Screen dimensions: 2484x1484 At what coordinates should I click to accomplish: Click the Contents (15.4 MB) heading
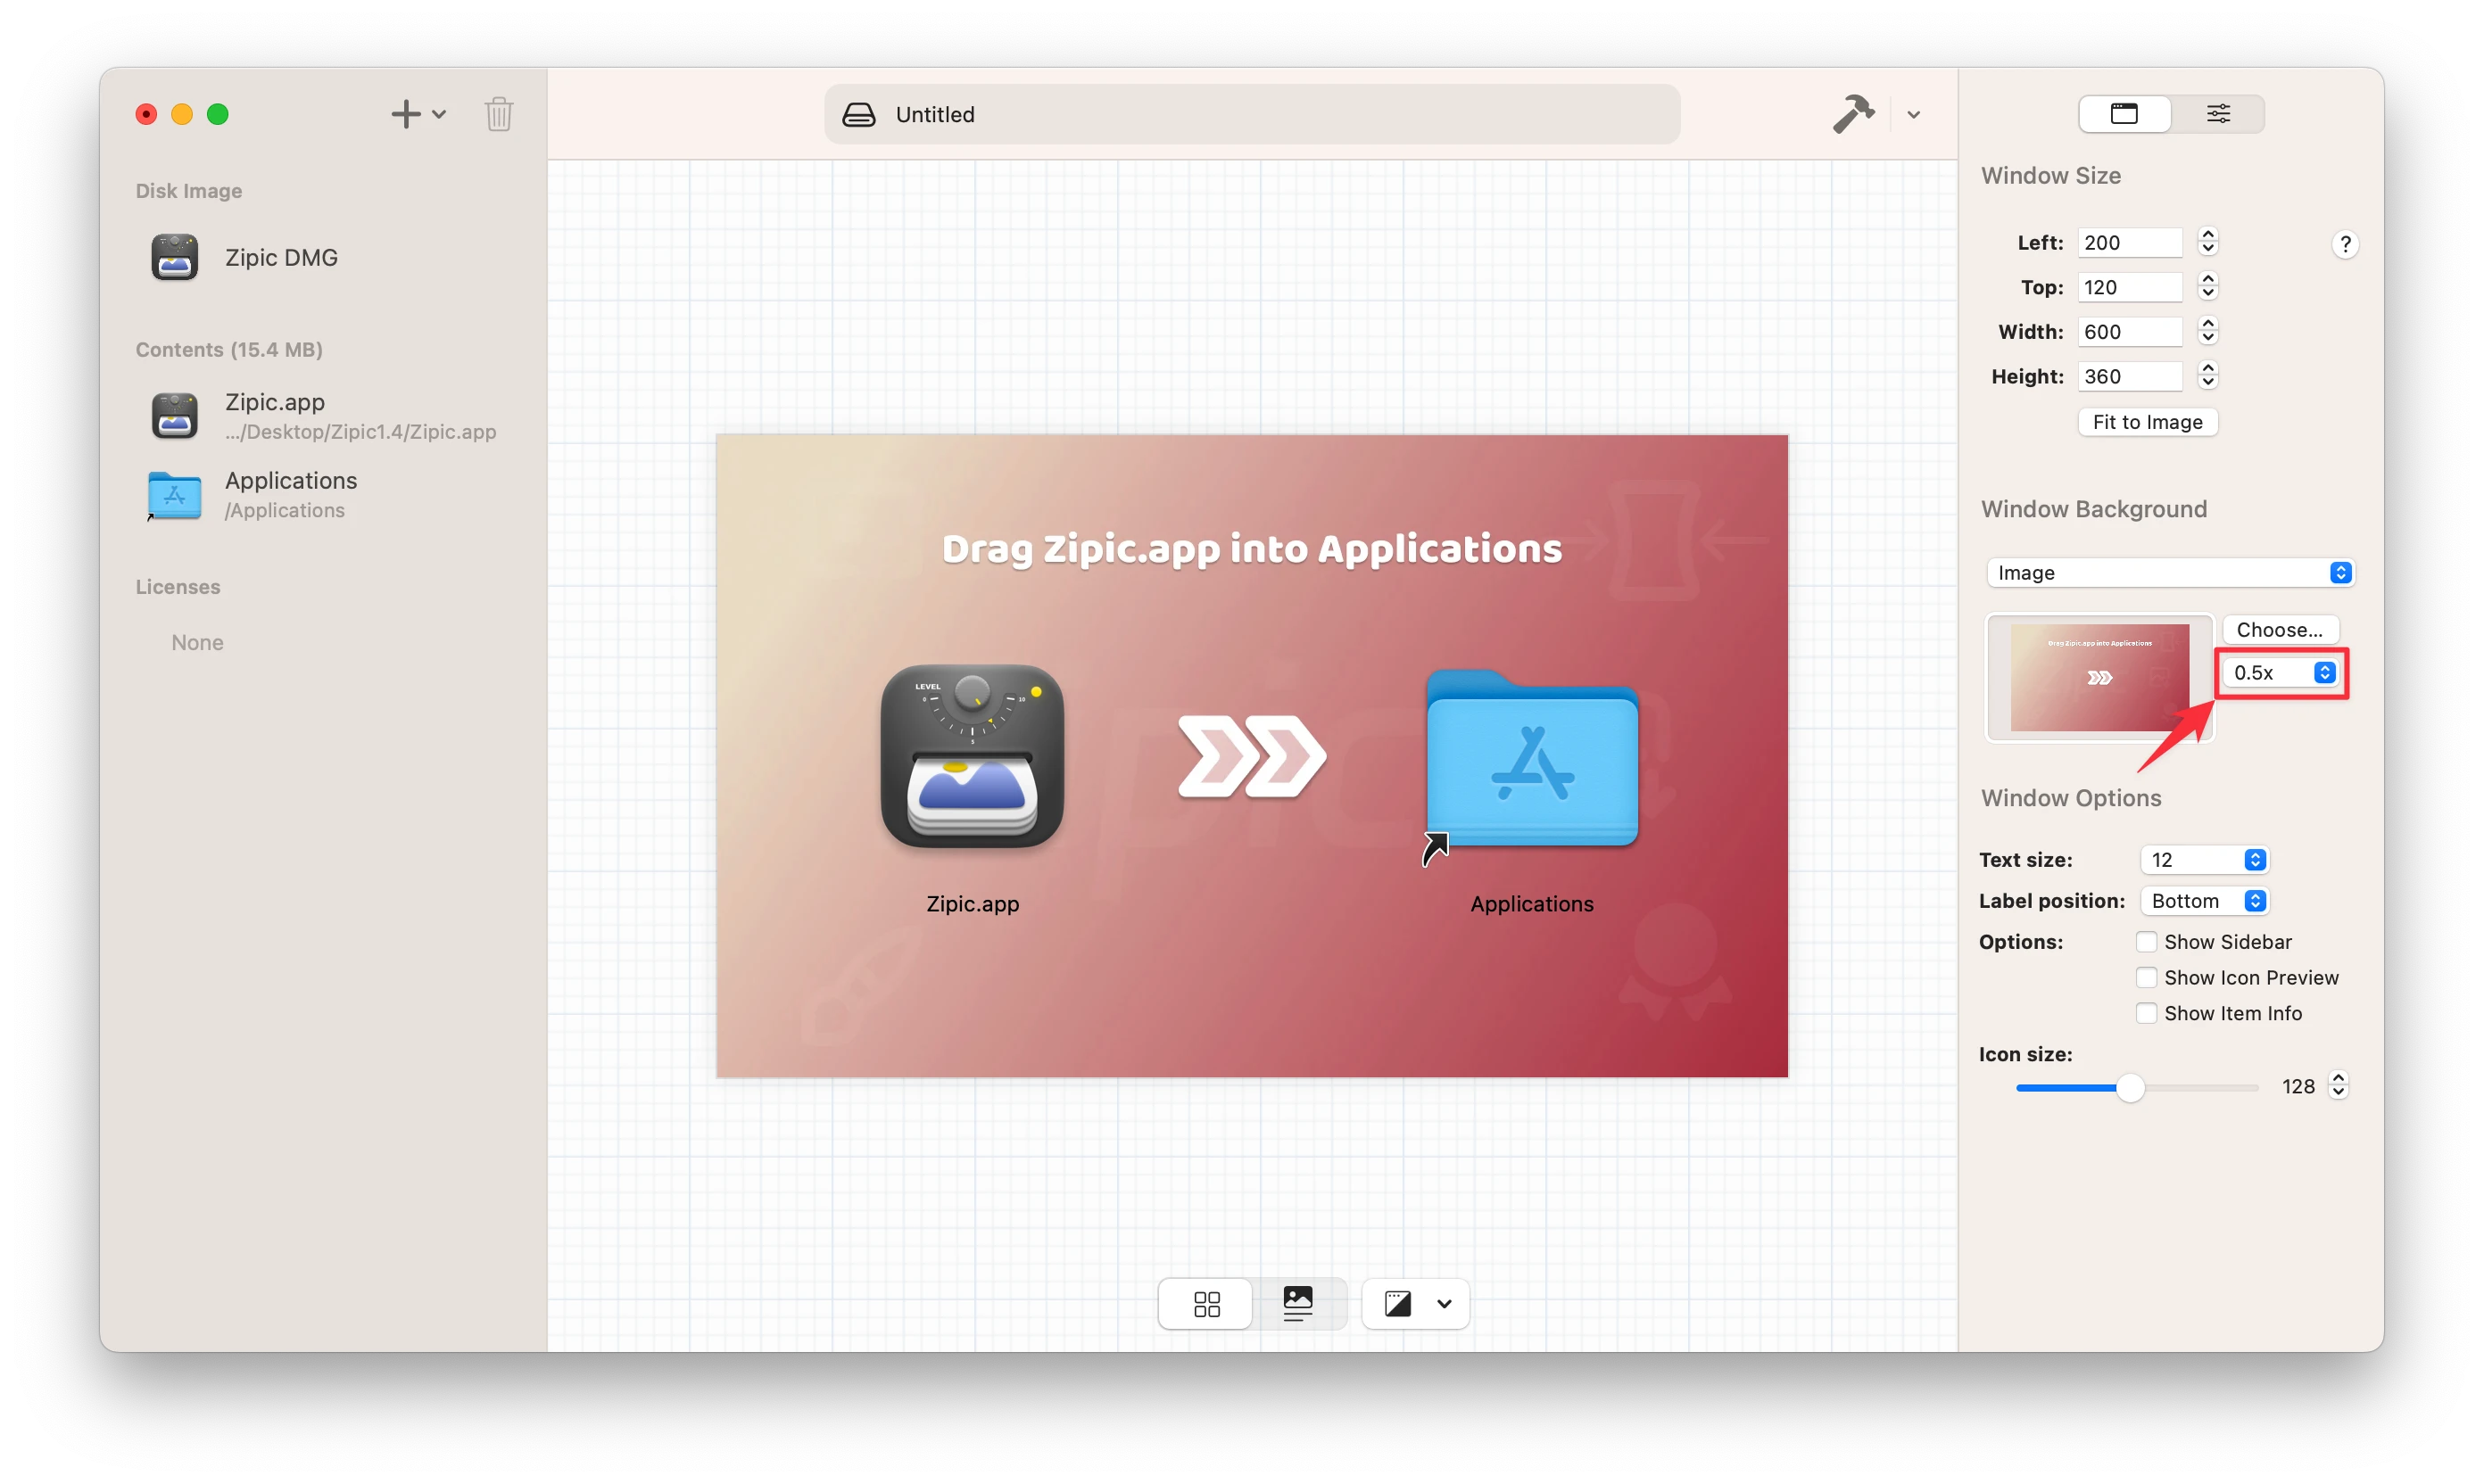[x=229, y=349]
